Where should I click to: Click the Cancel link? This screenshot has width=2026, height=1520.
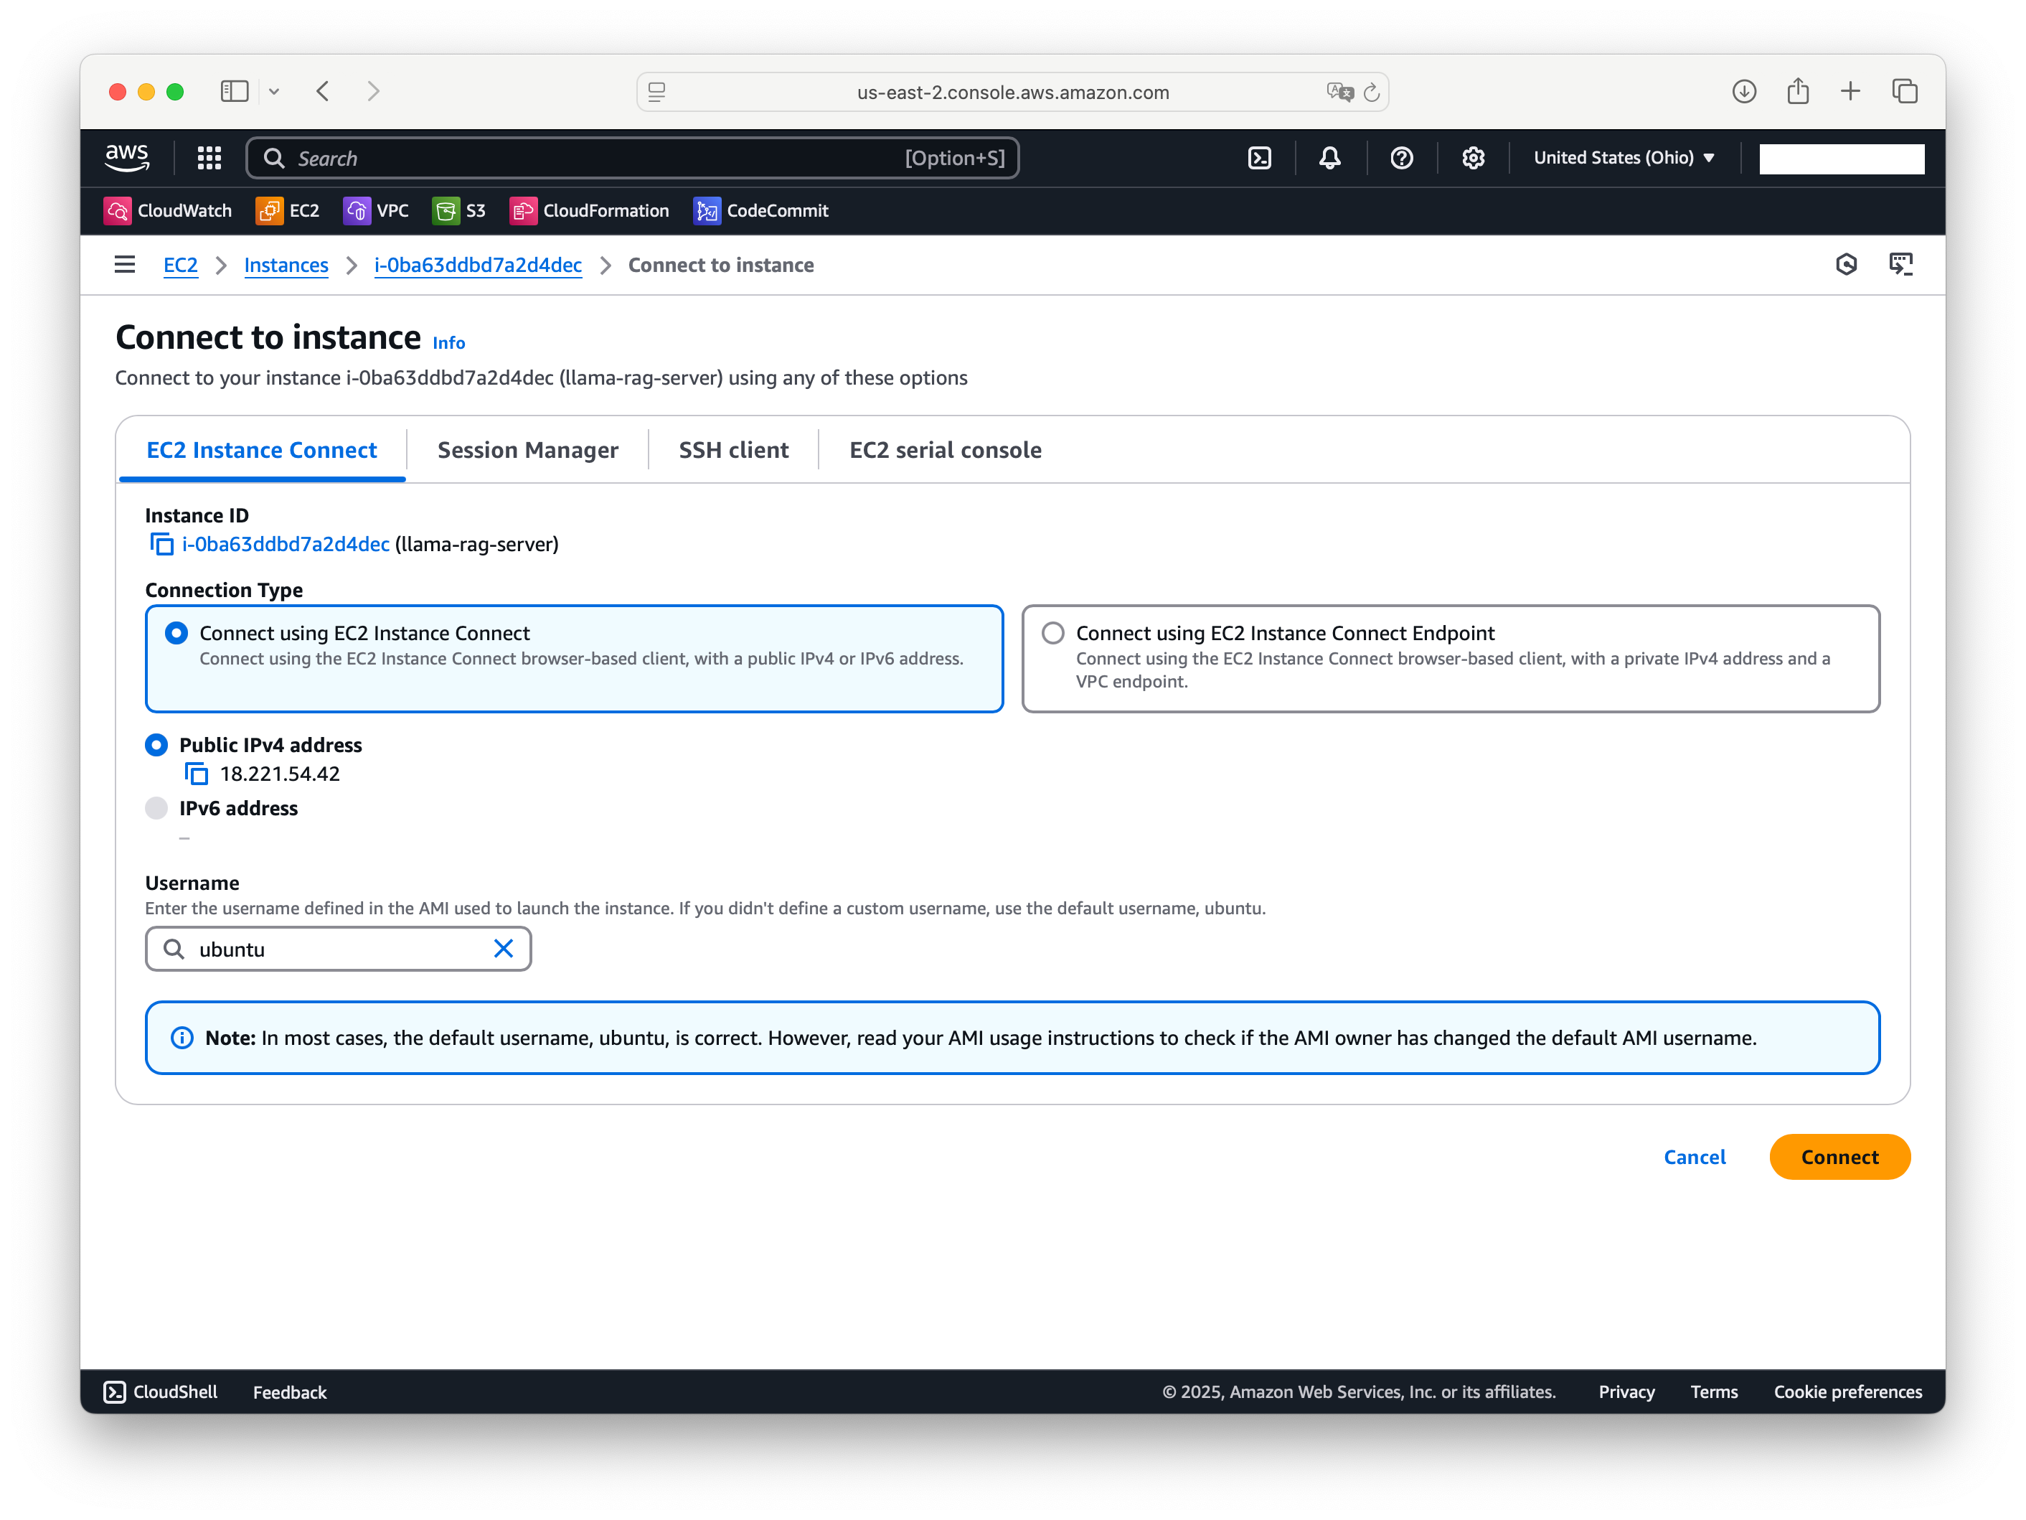click(x=1695, y=1157)
